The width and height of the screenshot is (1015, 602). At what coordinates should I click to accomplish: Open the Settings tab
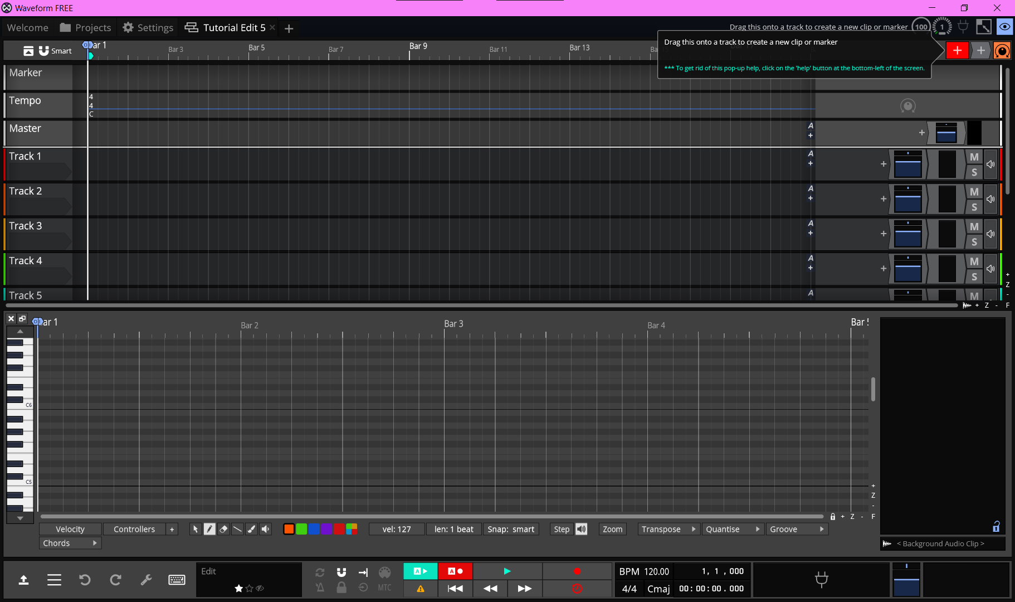148,27
